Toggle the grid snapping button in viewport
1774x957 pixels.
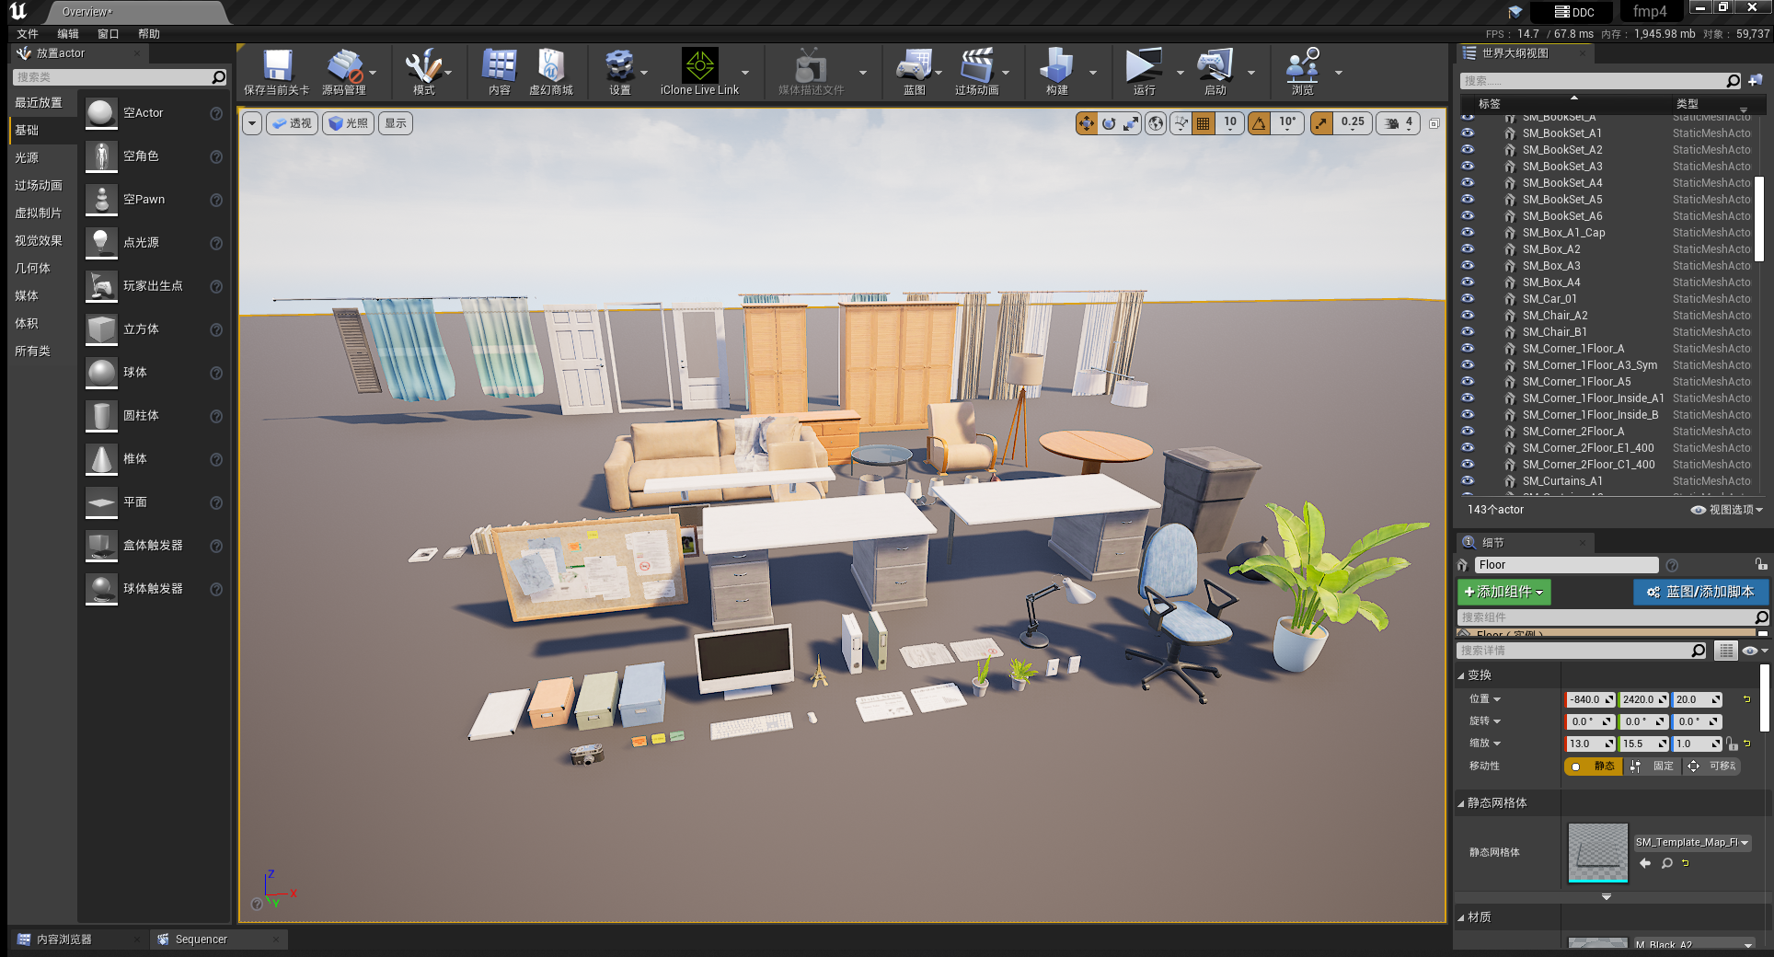pos(1203,123)
